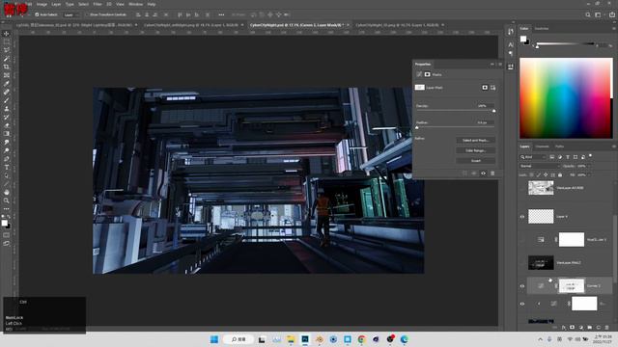Delete mask via Properties trash icon
The image size is (618, 347).
point(492,173)
